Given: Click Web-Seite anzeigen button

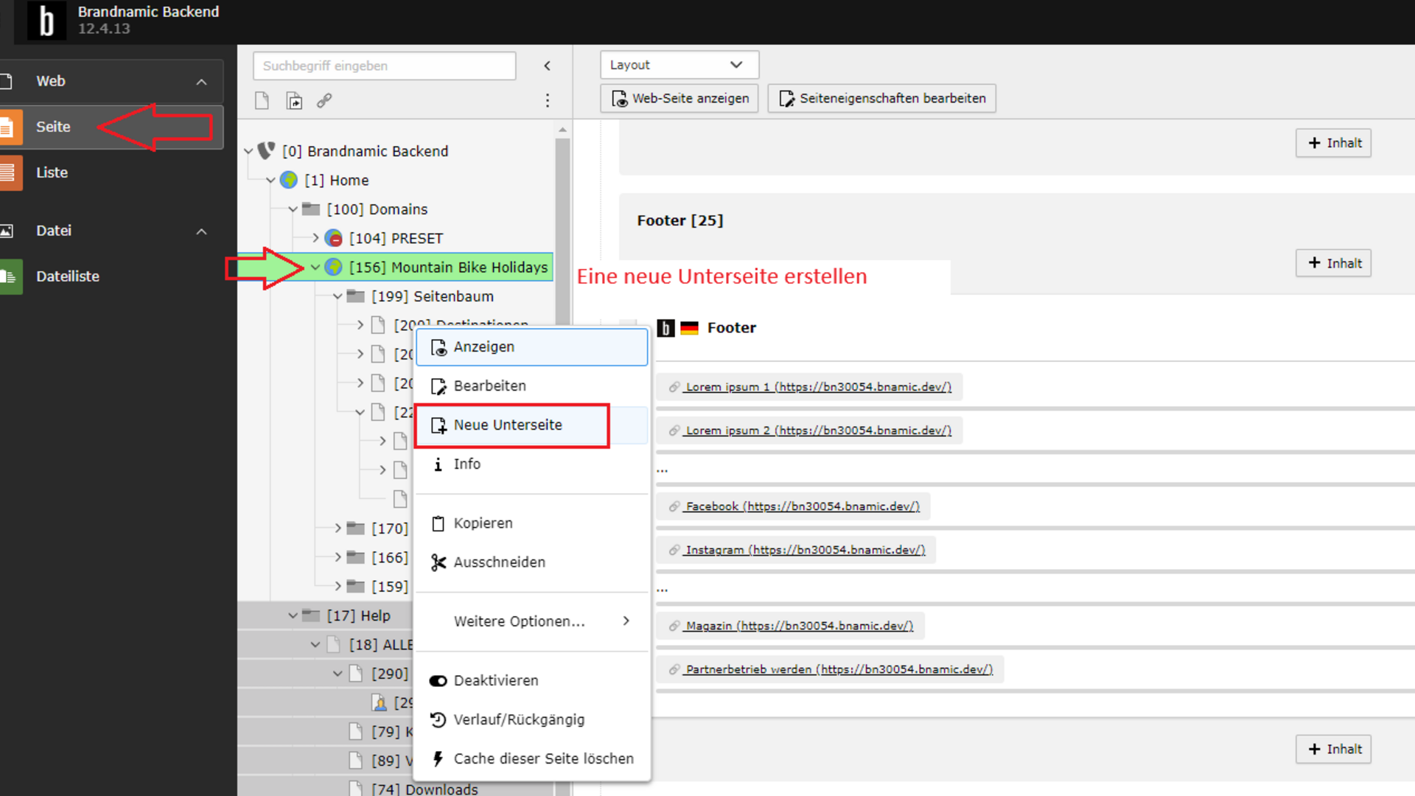Looking at the screenshot, I should click(x=679, y=98).
